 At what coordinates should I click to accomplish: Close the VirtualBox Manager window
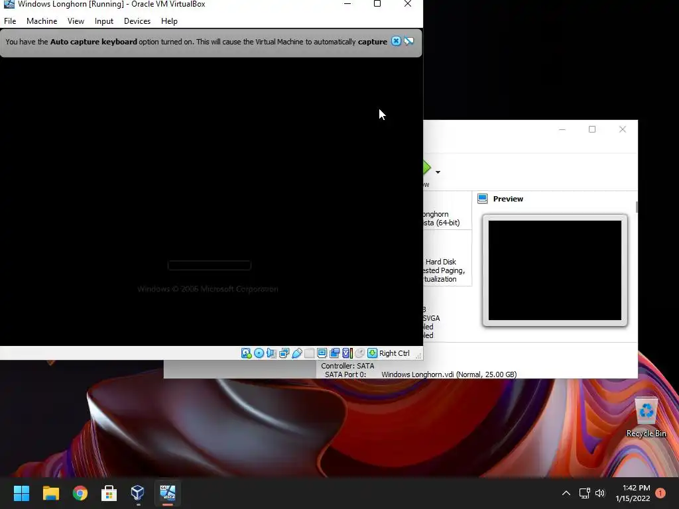pyautogui.click(x=622, y=129)
